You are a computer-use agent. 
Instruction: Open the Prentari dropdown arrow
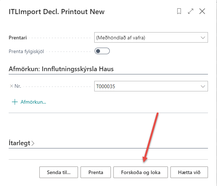click(x=202, y=38)
